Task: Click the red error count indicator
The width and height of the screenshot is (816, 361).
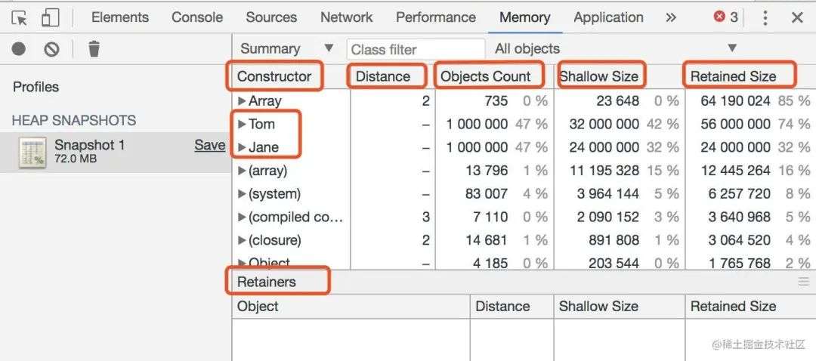Action: coord(726,17)
